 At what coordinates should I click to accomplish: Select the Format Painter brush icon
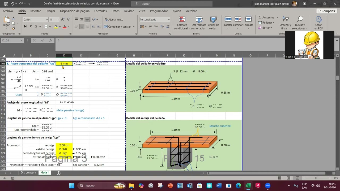coord(13,28)
